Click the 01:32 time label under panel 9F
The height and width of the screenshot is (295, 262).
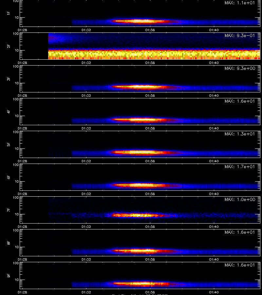(86, 292)
